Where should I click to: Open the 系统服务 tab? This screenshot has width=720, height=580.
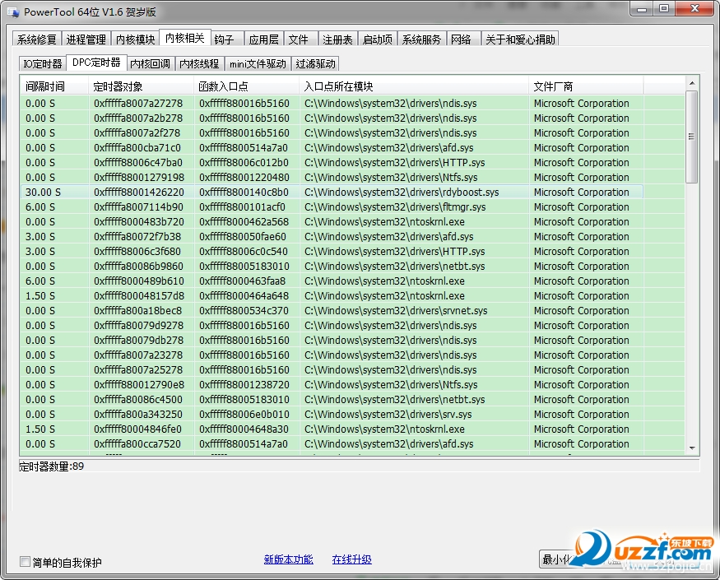421,39
